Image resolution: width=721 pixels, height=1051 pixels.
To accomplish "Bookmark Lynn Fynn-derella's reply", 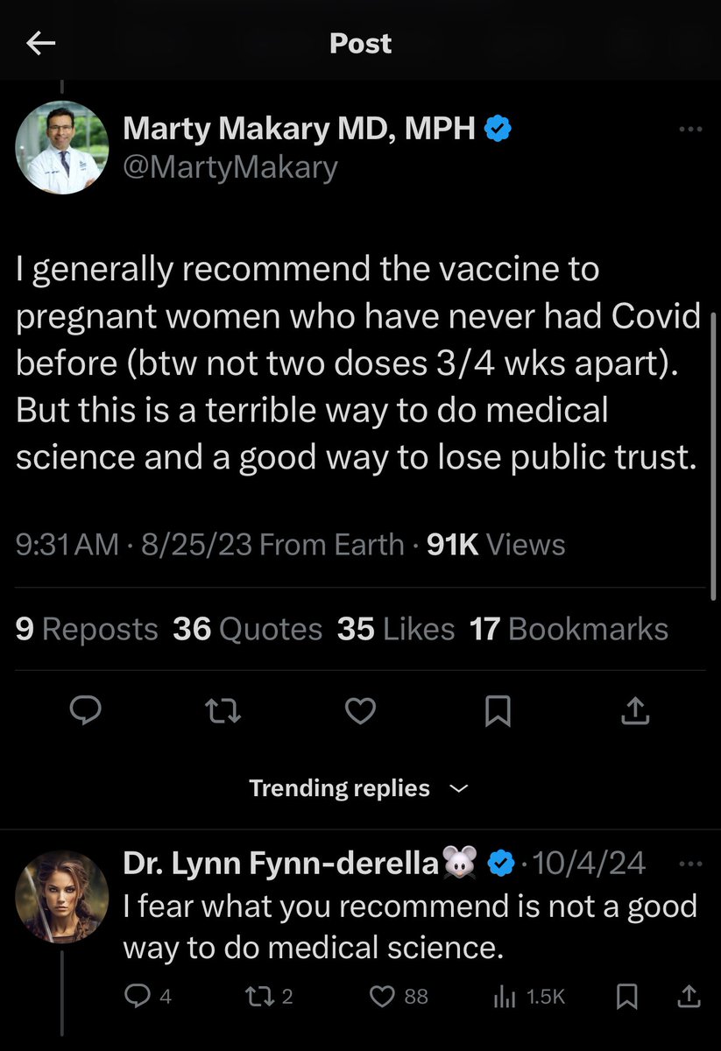I will [626, 996].
